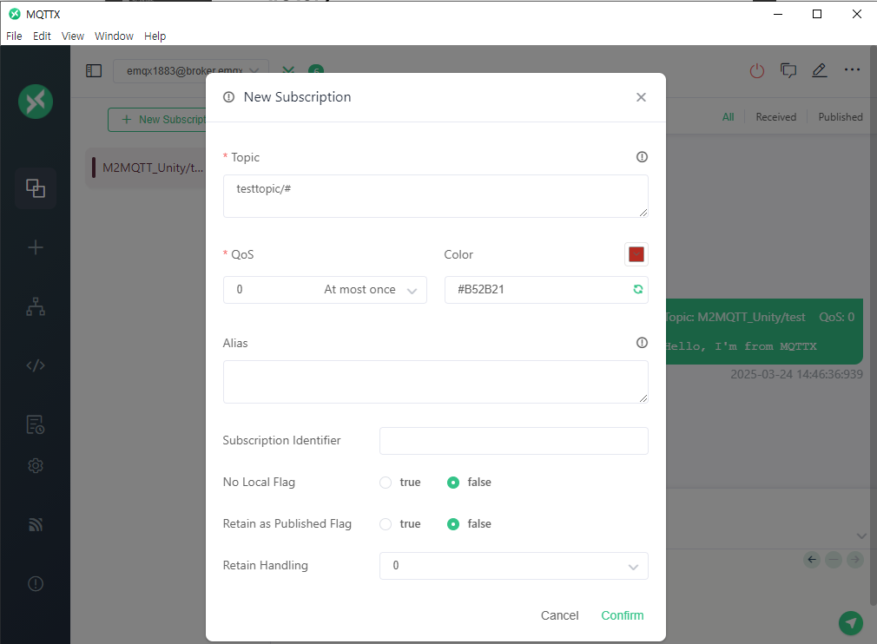Click the MQTTX app icon in title bar
The image size is (877, 644).
click(x=15, y=14)
